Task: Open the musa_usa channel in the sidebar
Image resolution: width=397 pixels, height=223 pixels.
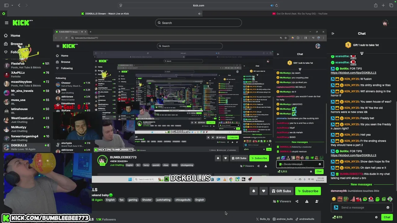Action: [x=26, y=102]
